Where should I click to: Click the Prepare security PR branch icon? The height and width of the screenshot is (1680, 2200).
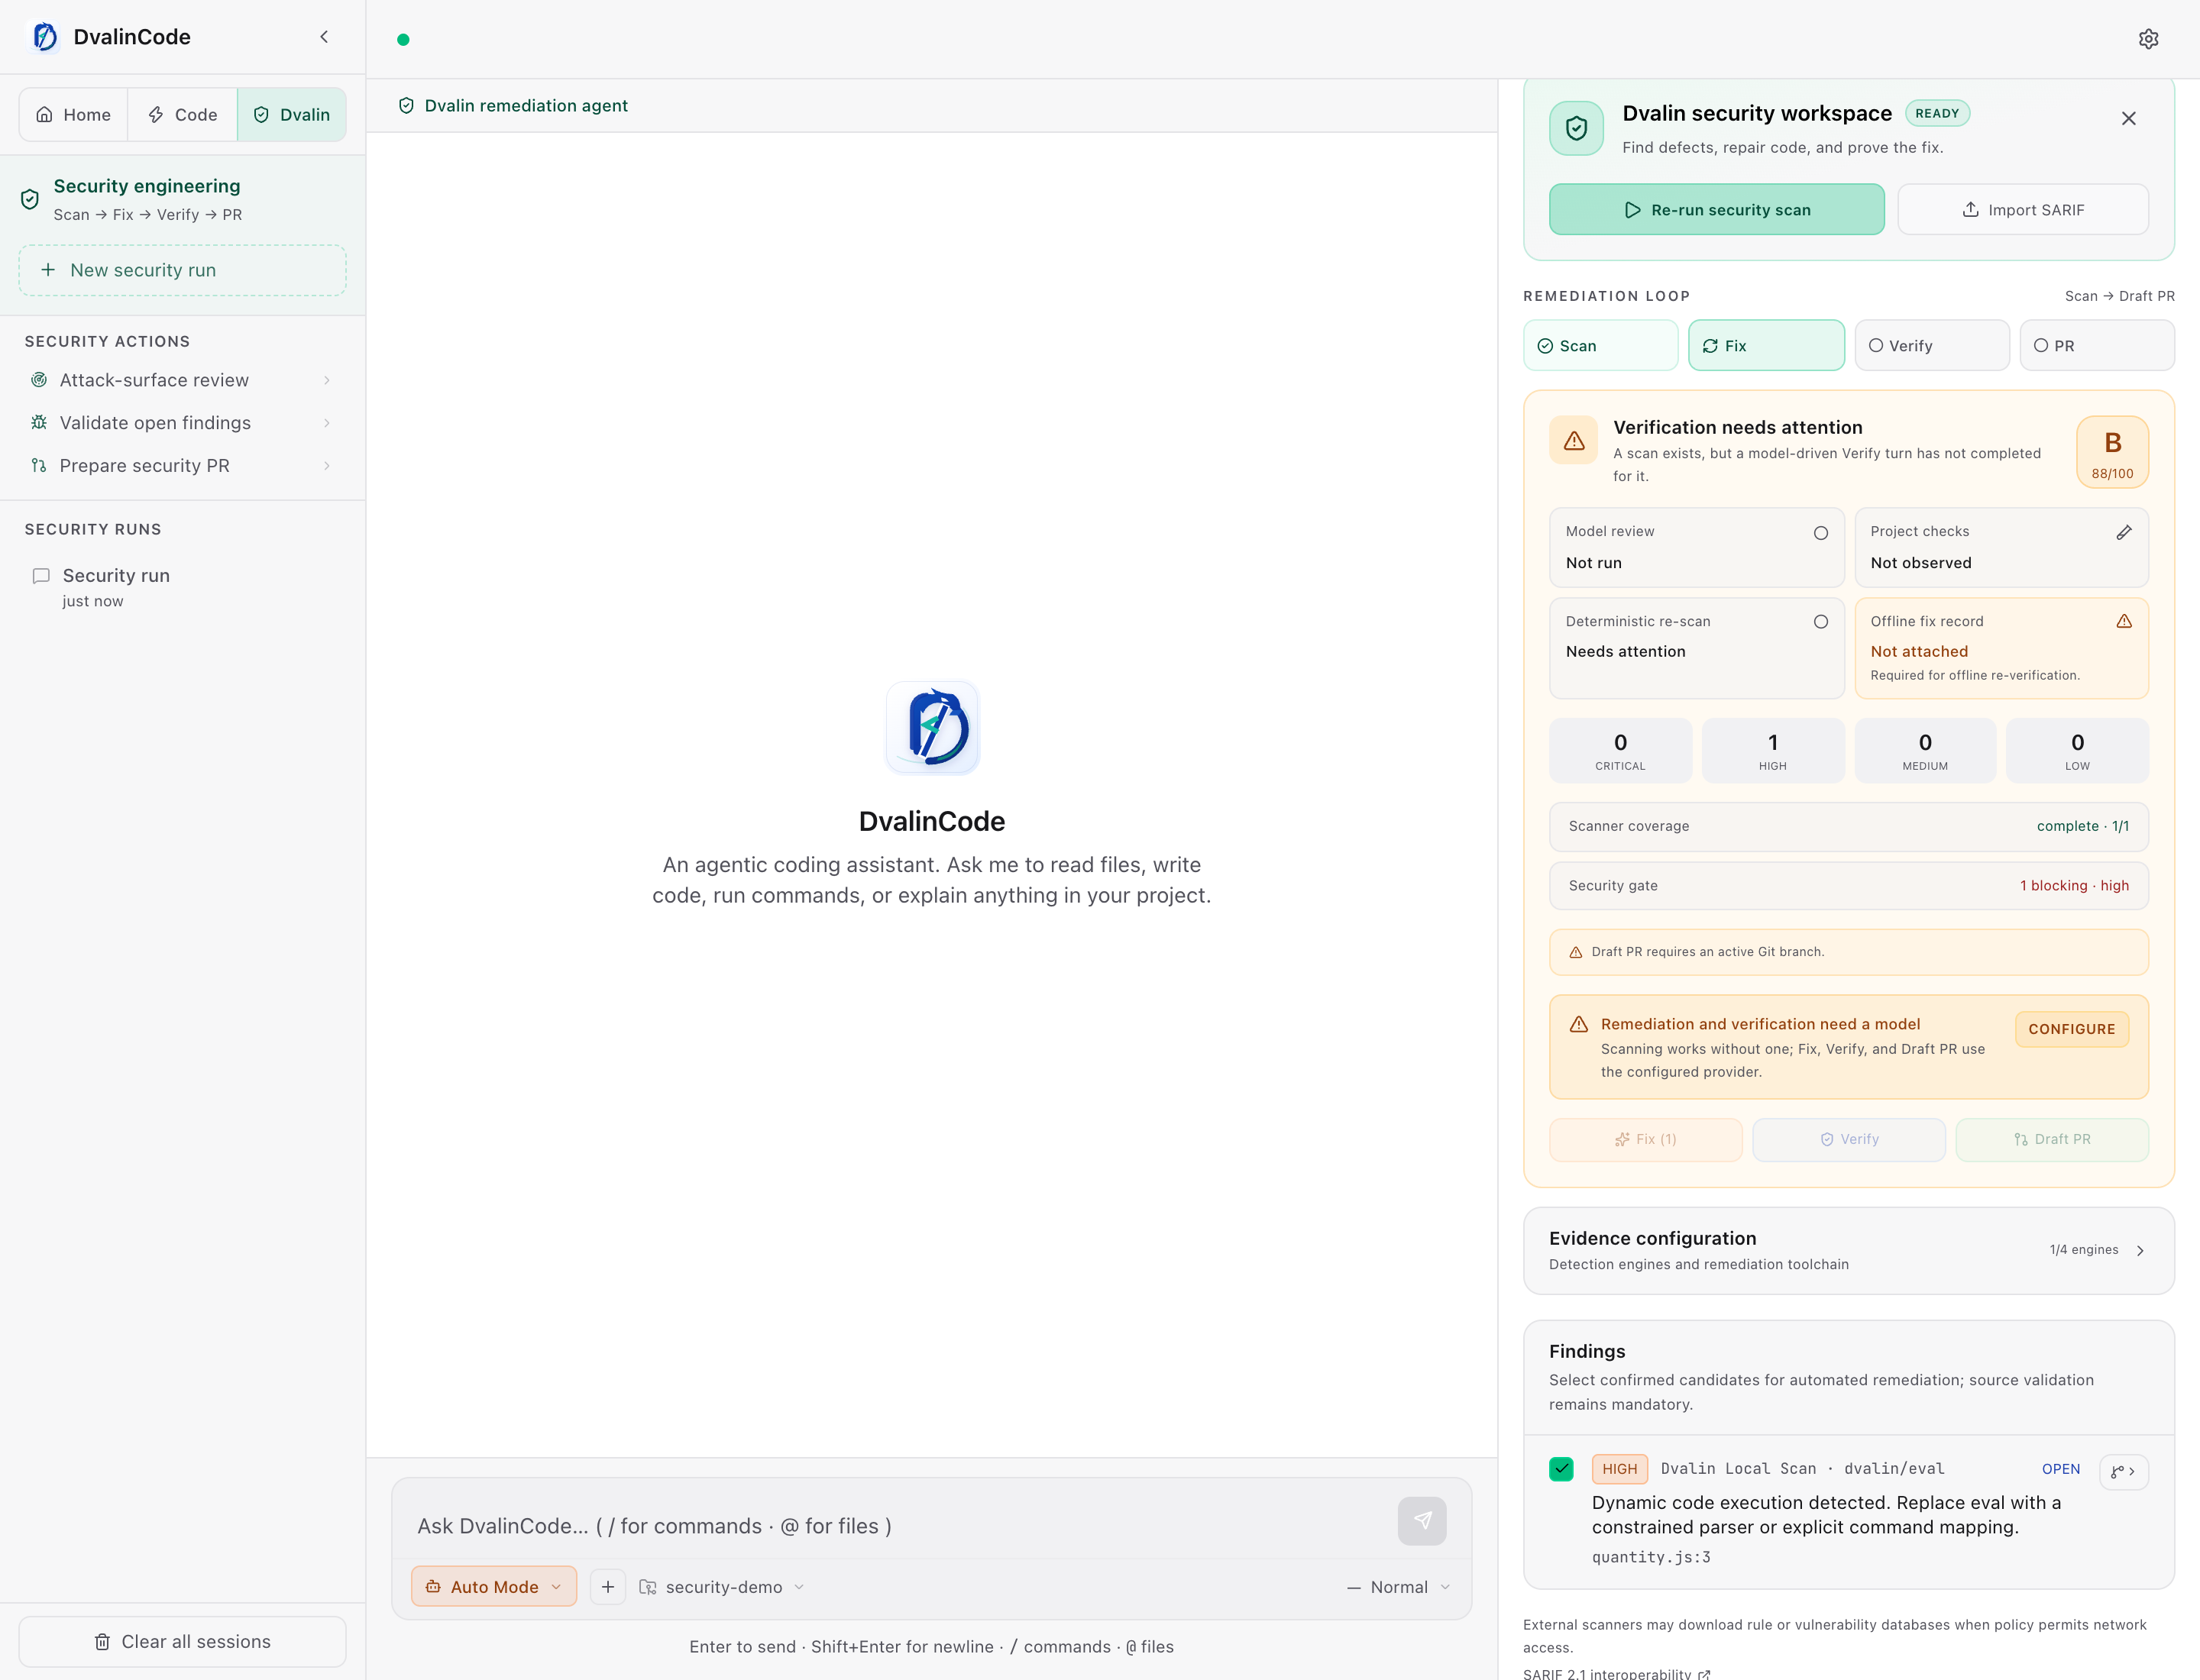tap(39, 465)
